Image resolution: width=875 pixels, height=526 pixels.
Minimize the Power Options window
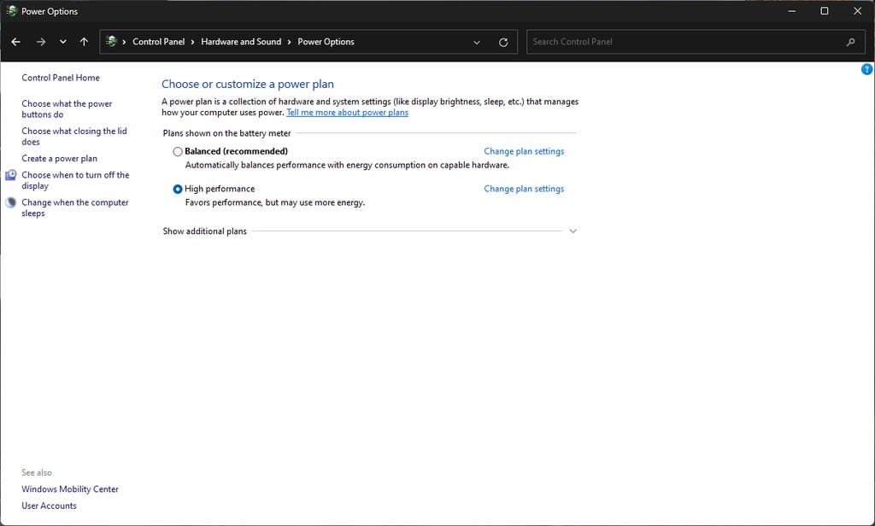792,11
